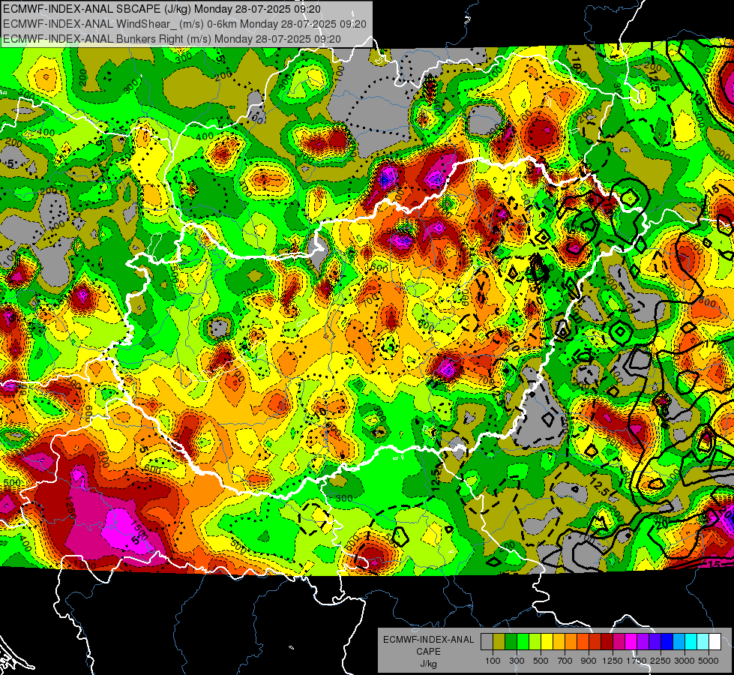Click the 1250 value under legend
This screenshot has height=675, width=734.
tap(613, 661)
